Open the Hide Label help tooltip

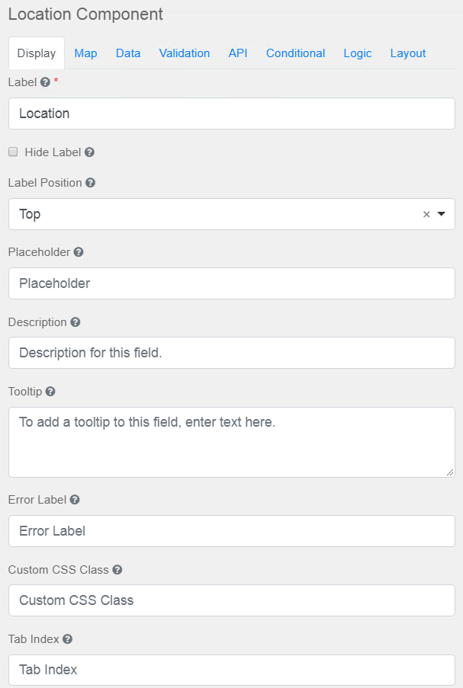pyautogui.click(x=89, y=152)
